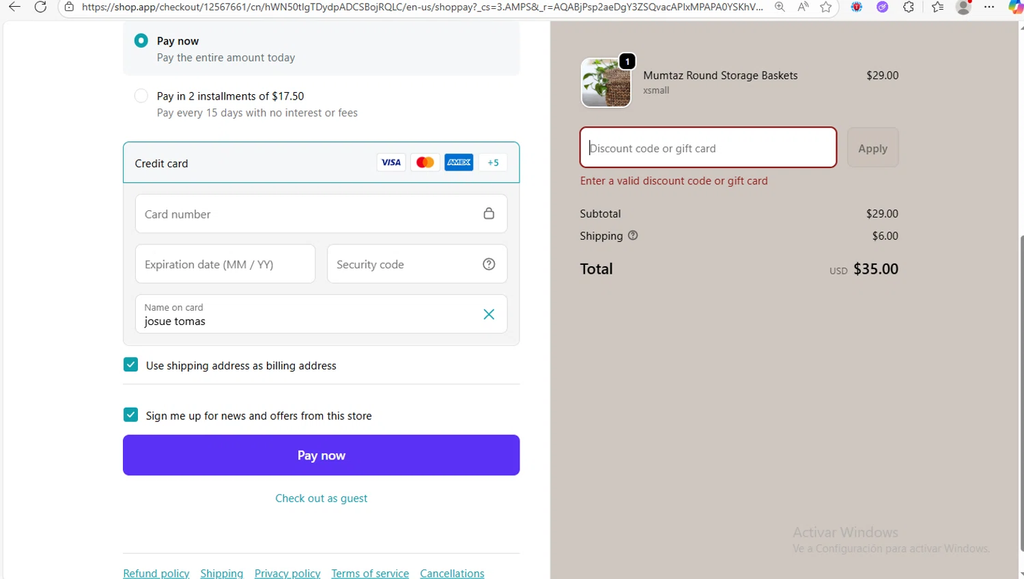Uncheck Use shipping address as billing
This screenshot has width=1024, height=579.
pos(131,365)
